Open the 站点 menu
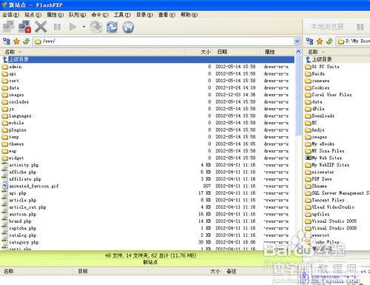 tap(33, 15)
